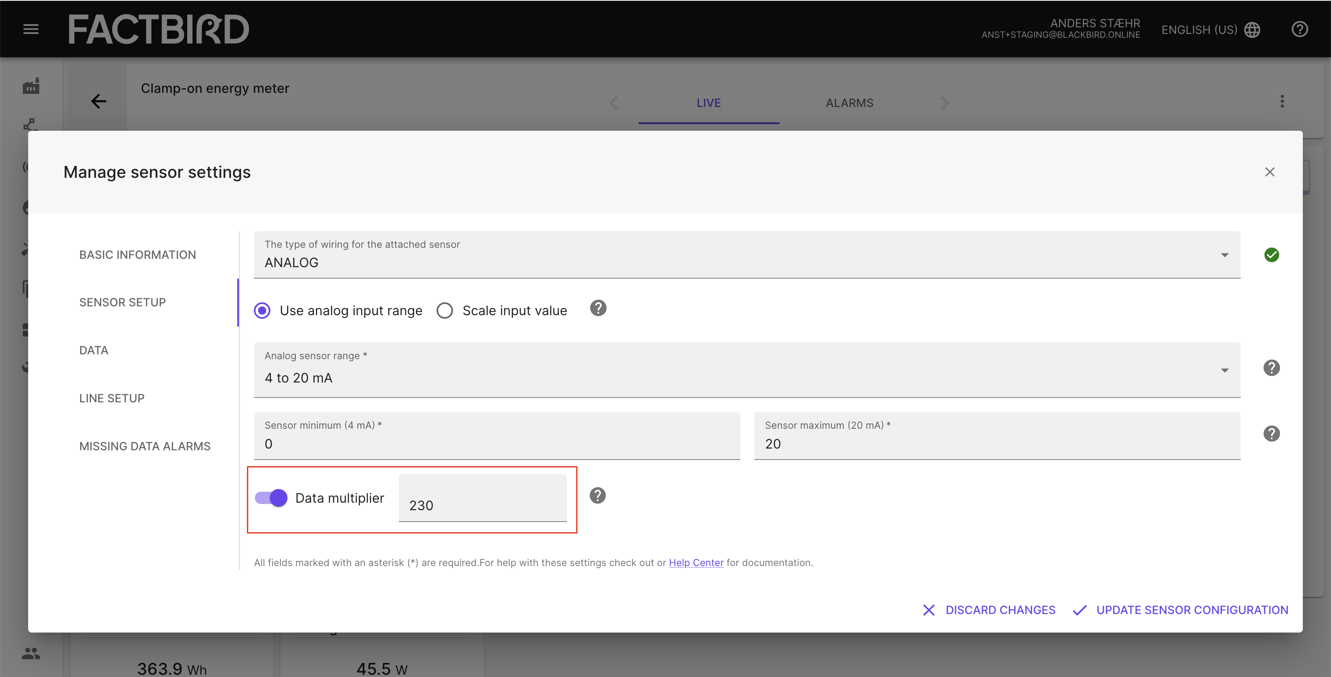The image size is (1331, 677).
Task: Select Use analog input range radio
Action: pyautogui.click(x=262, y=311)
